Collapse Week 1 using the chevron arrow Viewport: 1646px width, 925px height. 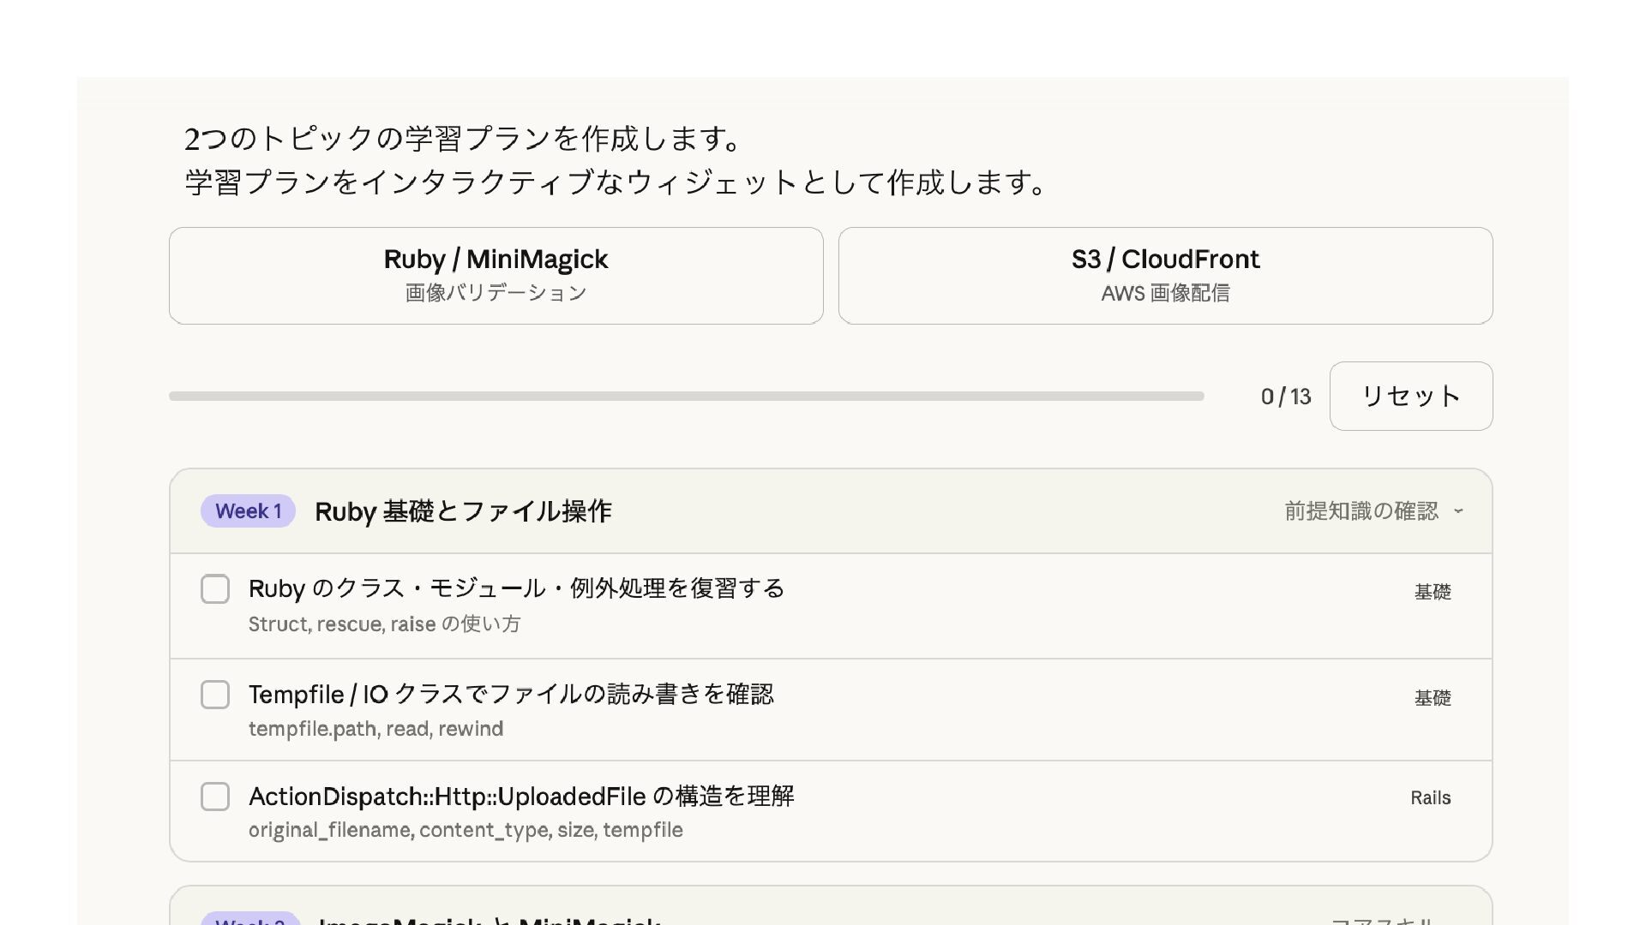pyautogui.click(x=1458, y=511)
